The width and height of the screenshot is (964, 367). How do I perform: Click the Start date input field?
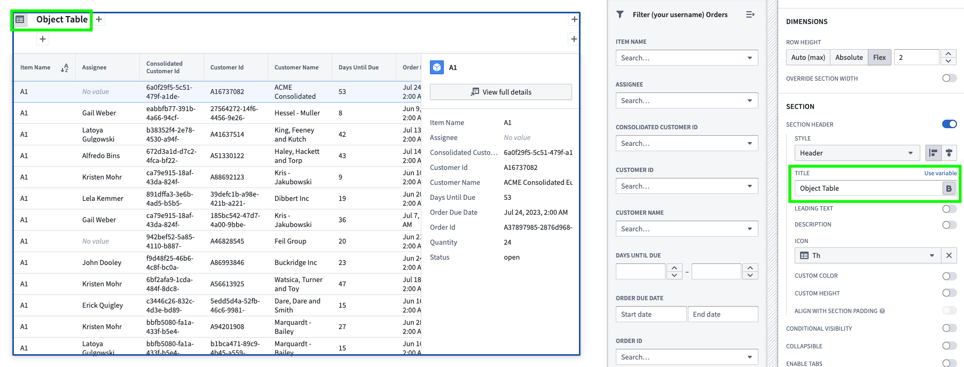650,314
